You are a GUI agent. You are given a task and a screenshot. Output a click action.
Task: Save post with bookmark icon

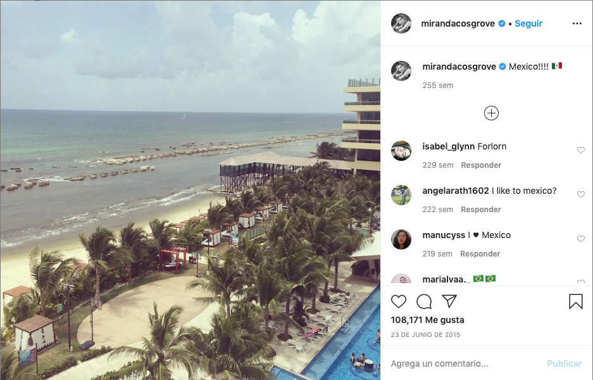click(x=576, y=301)
